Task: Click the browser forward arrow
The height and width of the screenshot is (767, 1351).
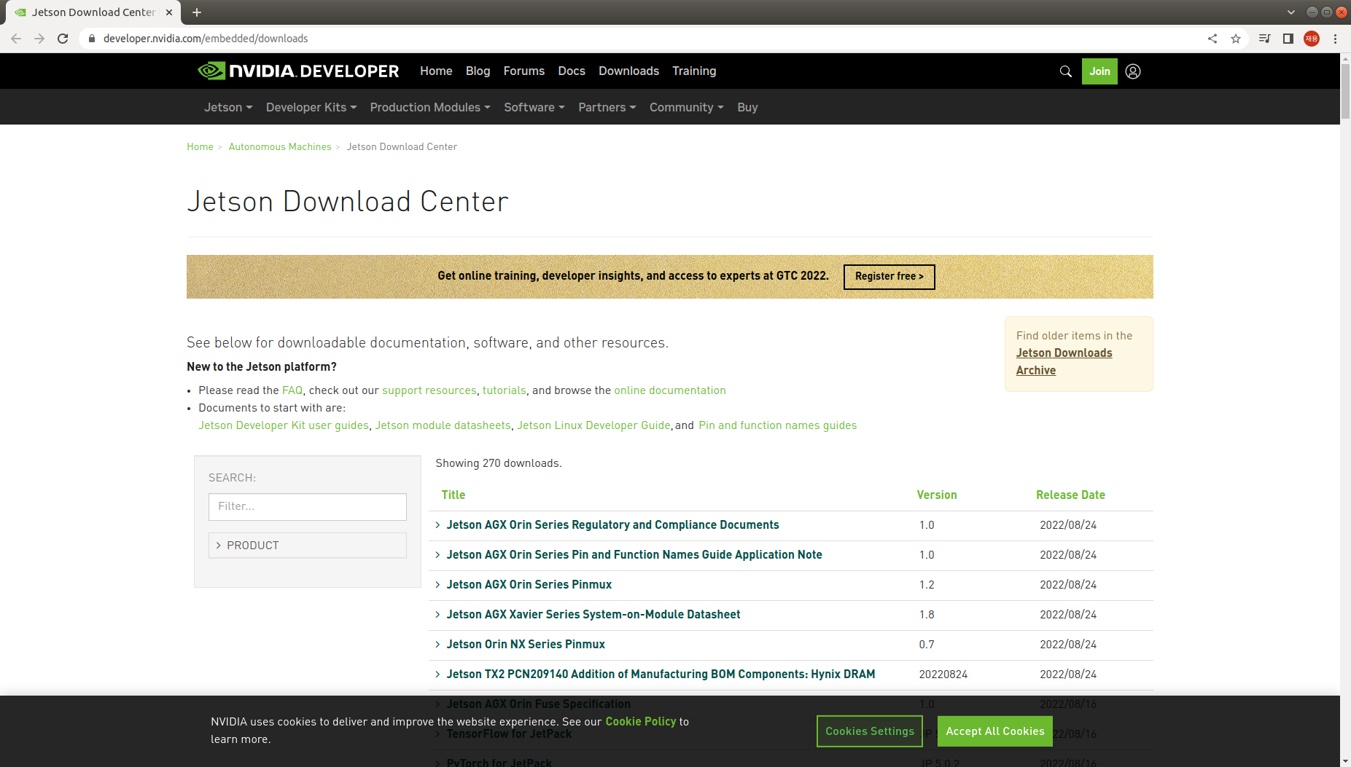Action: (39, 39)
